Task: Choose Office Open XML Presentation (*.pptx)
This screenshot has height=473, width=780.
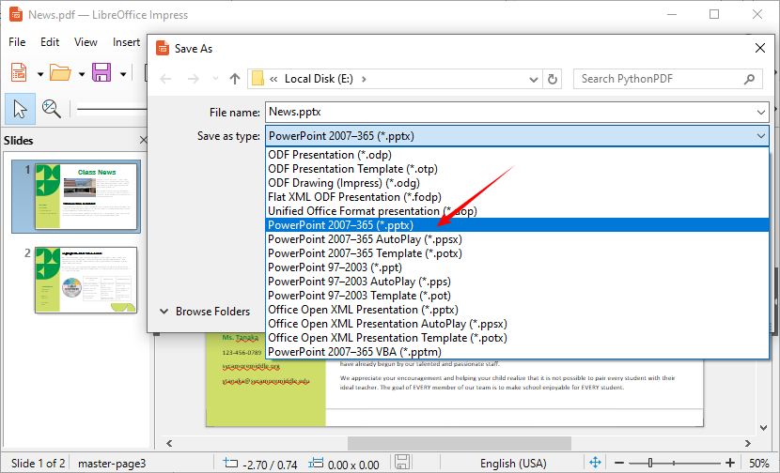Action: [518, 310]
